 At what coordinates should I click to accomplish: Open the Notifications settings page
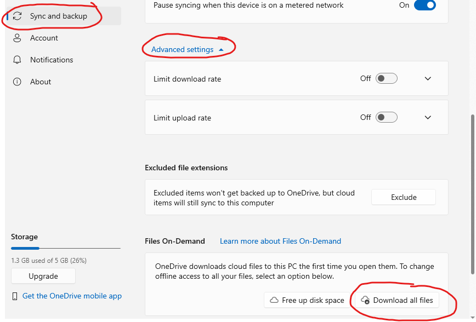[x=52, y=60]
